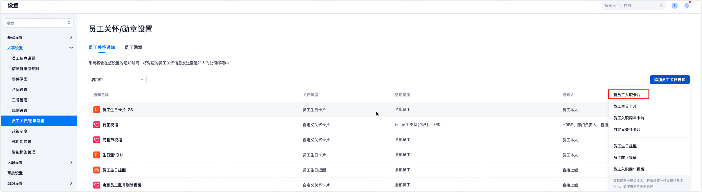
Task: Choose 自定义关怀卡片 in the add menu
Action: point(627,129)
